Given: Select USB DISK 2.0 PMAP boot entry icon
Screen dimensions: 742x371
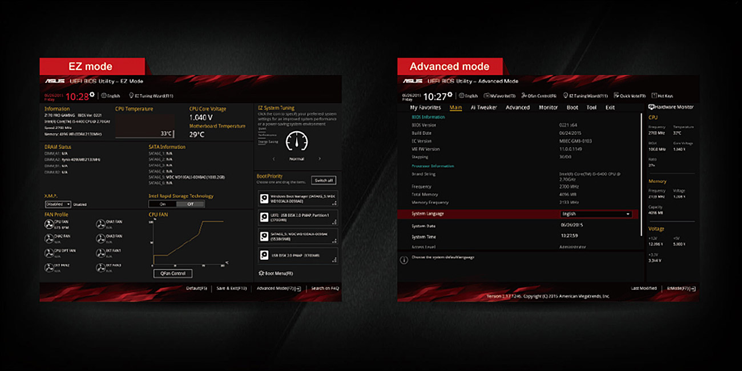Looking at the screenshot, I should tap(264, 255).
